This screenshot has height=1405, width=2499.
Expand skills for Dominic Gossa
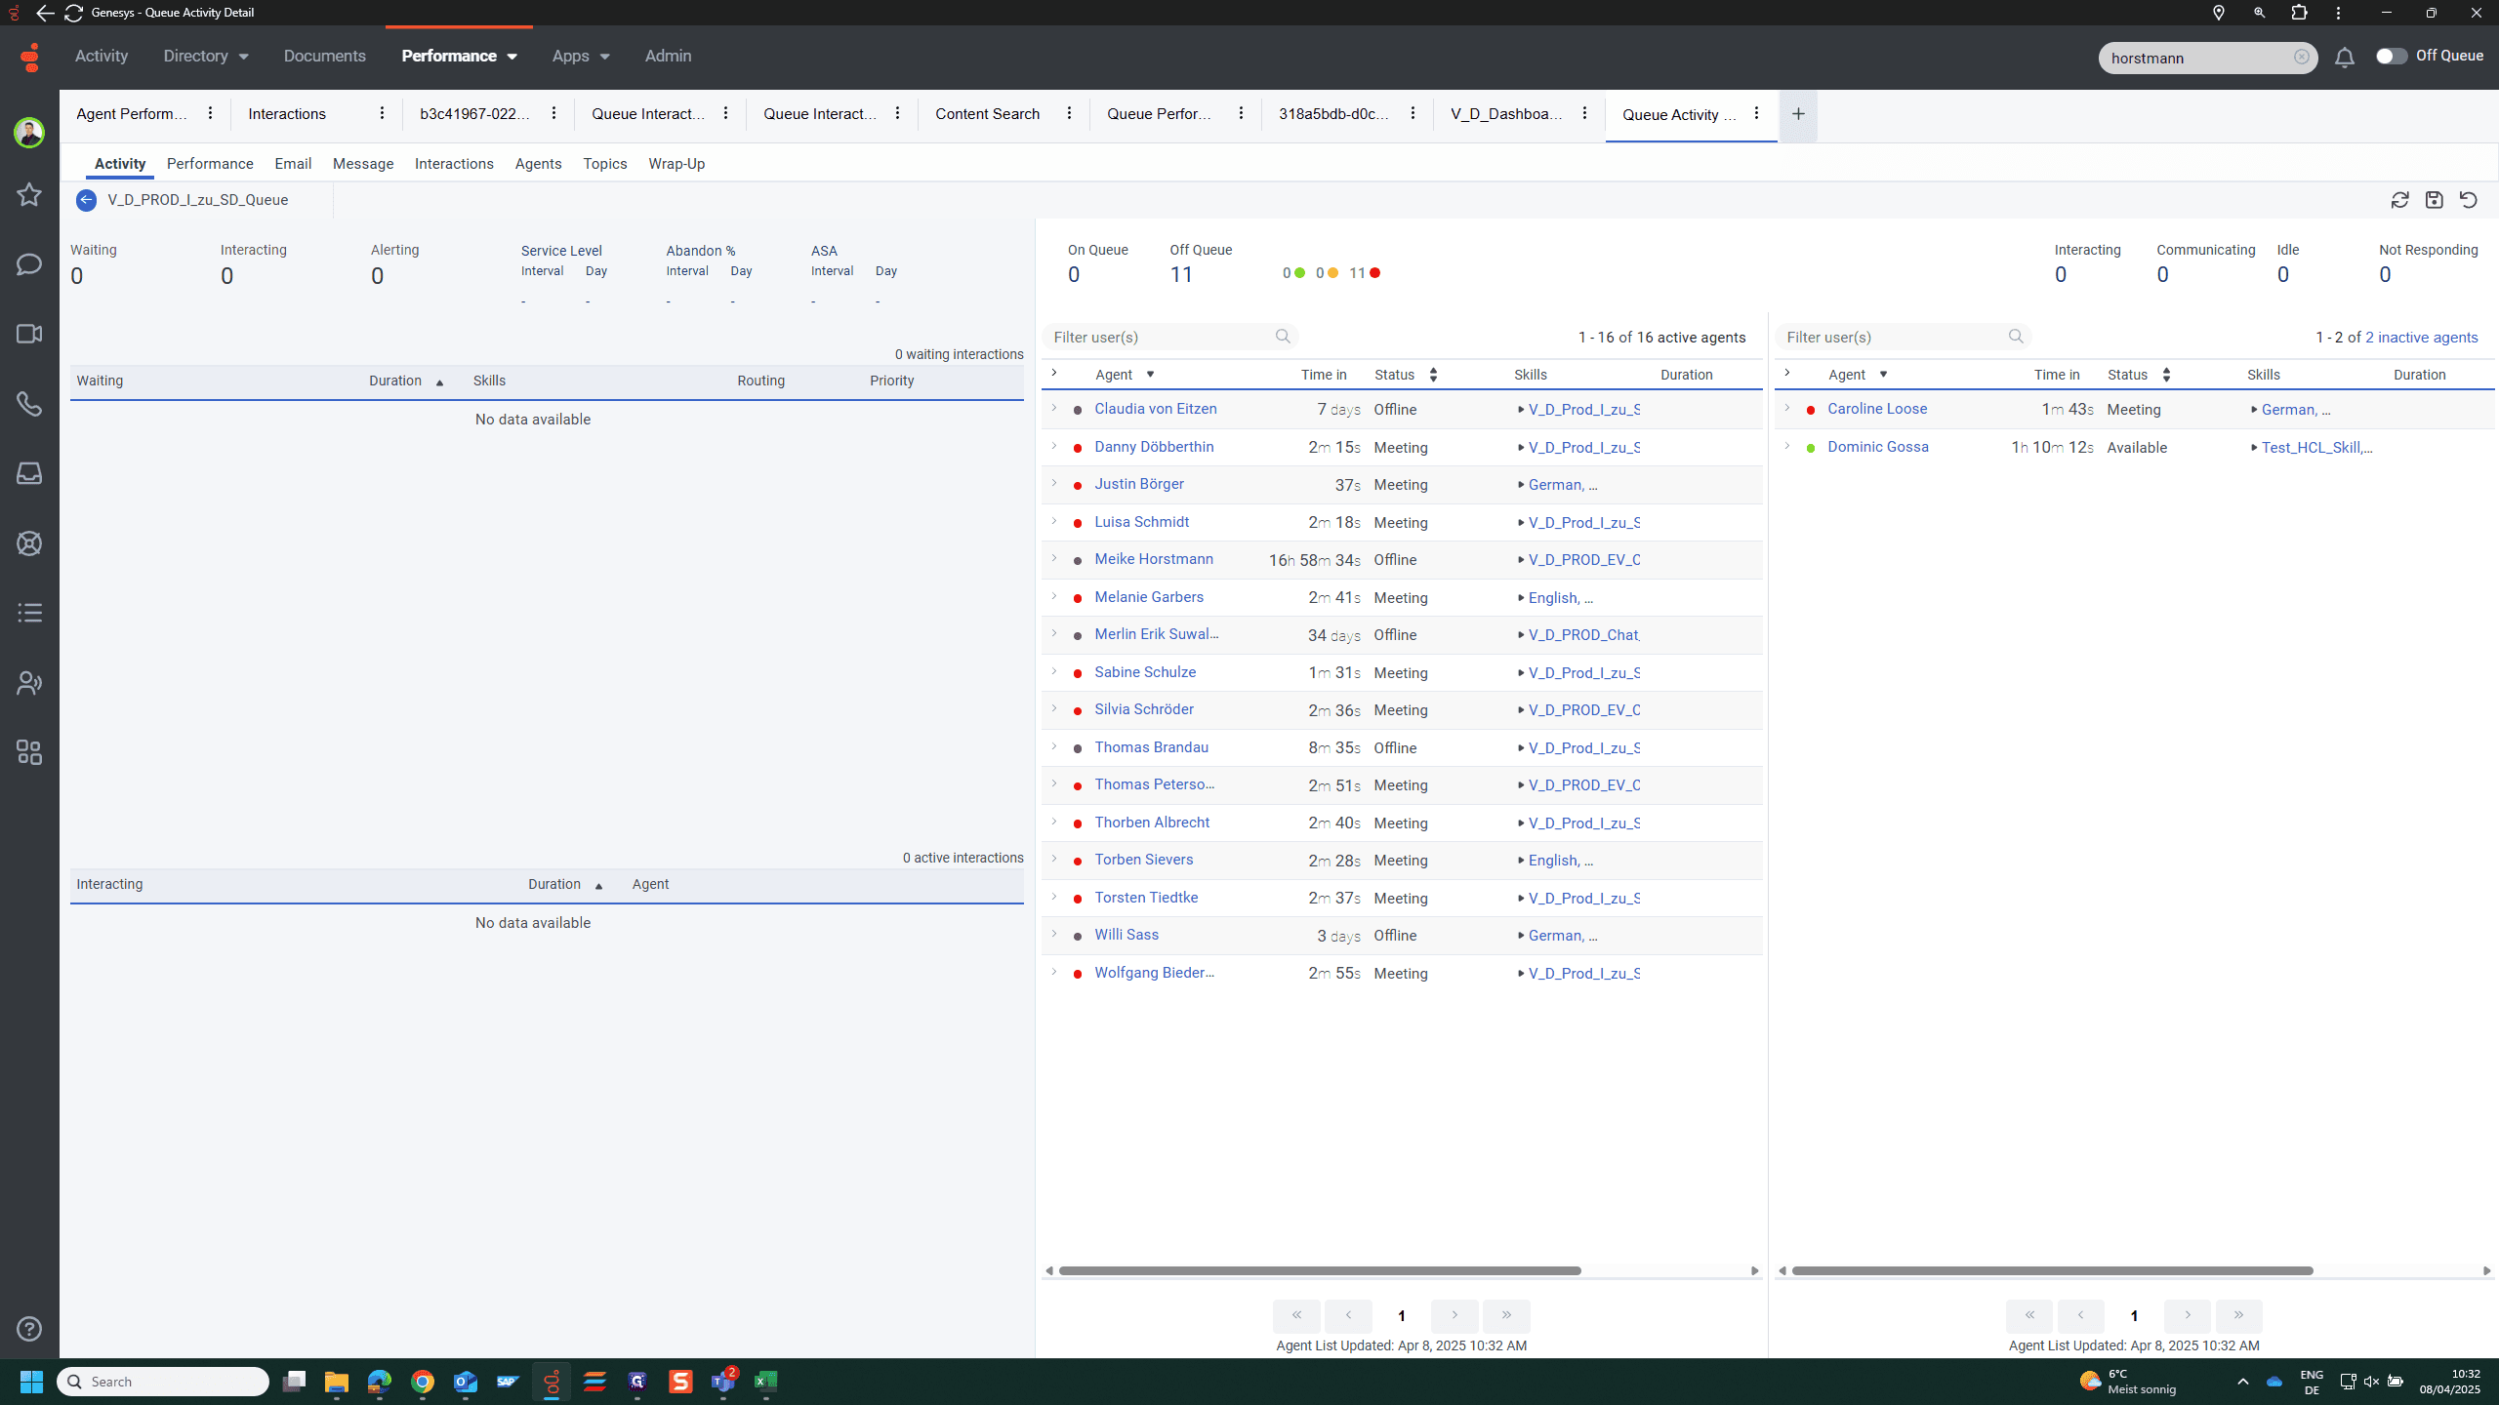point(2254,448)
